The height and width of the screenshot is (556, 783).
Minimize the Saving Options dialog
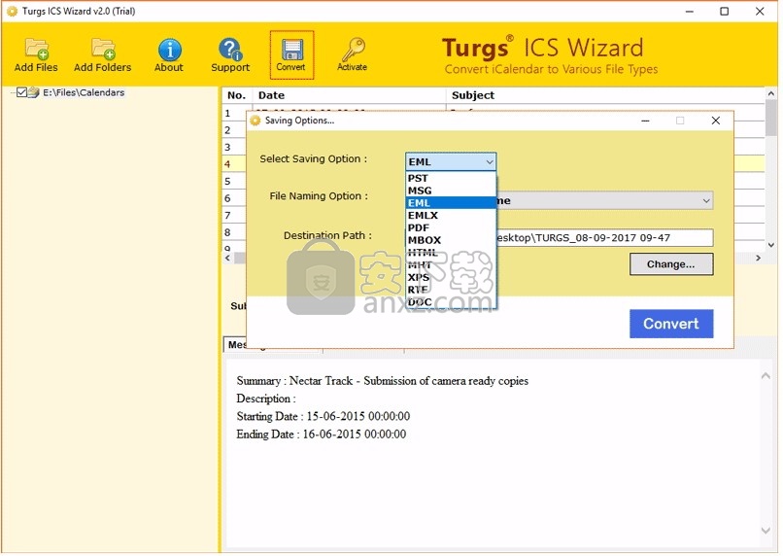(x=645, y=121)
